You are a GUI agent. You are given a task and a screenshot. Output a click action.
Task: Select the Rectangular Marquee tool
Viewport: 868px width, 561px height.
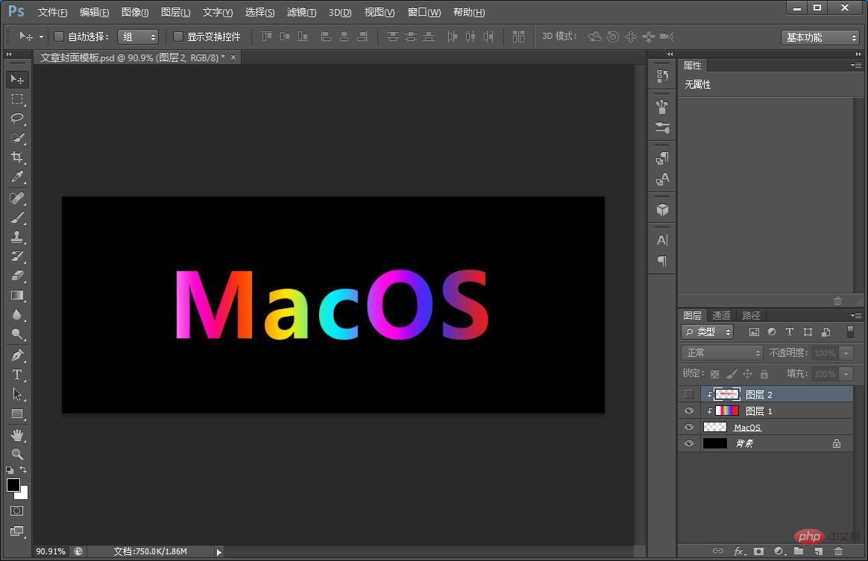[17, 99]
